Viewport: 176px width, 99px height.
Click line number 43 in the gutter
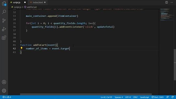click(x=14, y=52)
